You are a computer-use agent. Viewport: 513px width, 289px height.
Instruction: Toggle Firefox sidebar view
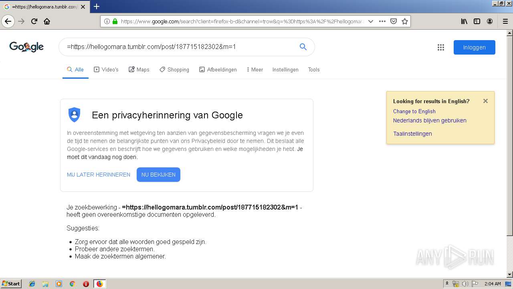click(x=477, y=21)
